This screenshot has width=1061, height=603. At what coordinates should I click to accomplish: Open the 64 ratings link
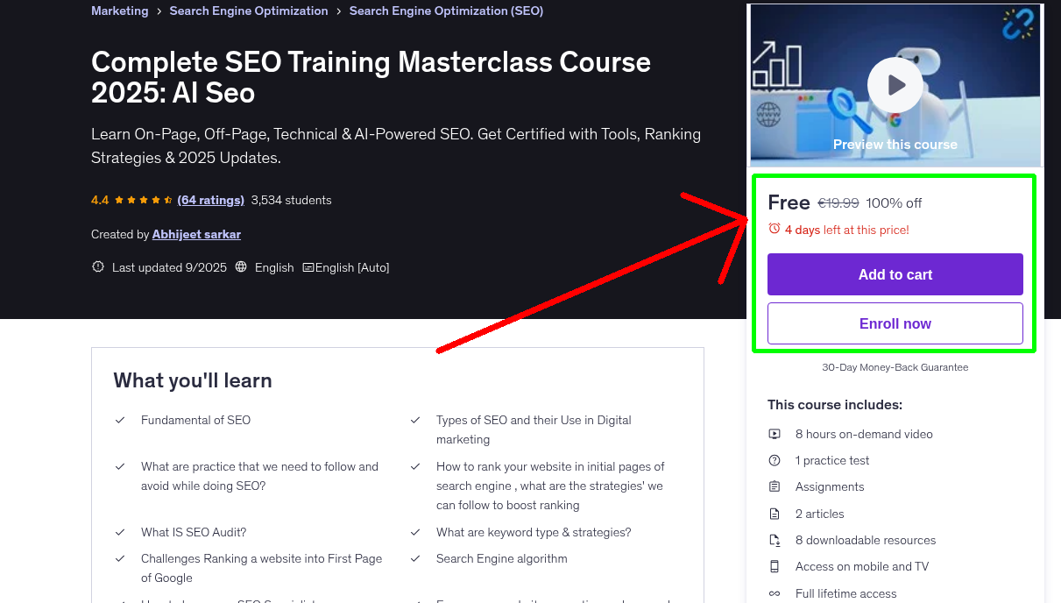pyautogui.click(x=210, y=200)
